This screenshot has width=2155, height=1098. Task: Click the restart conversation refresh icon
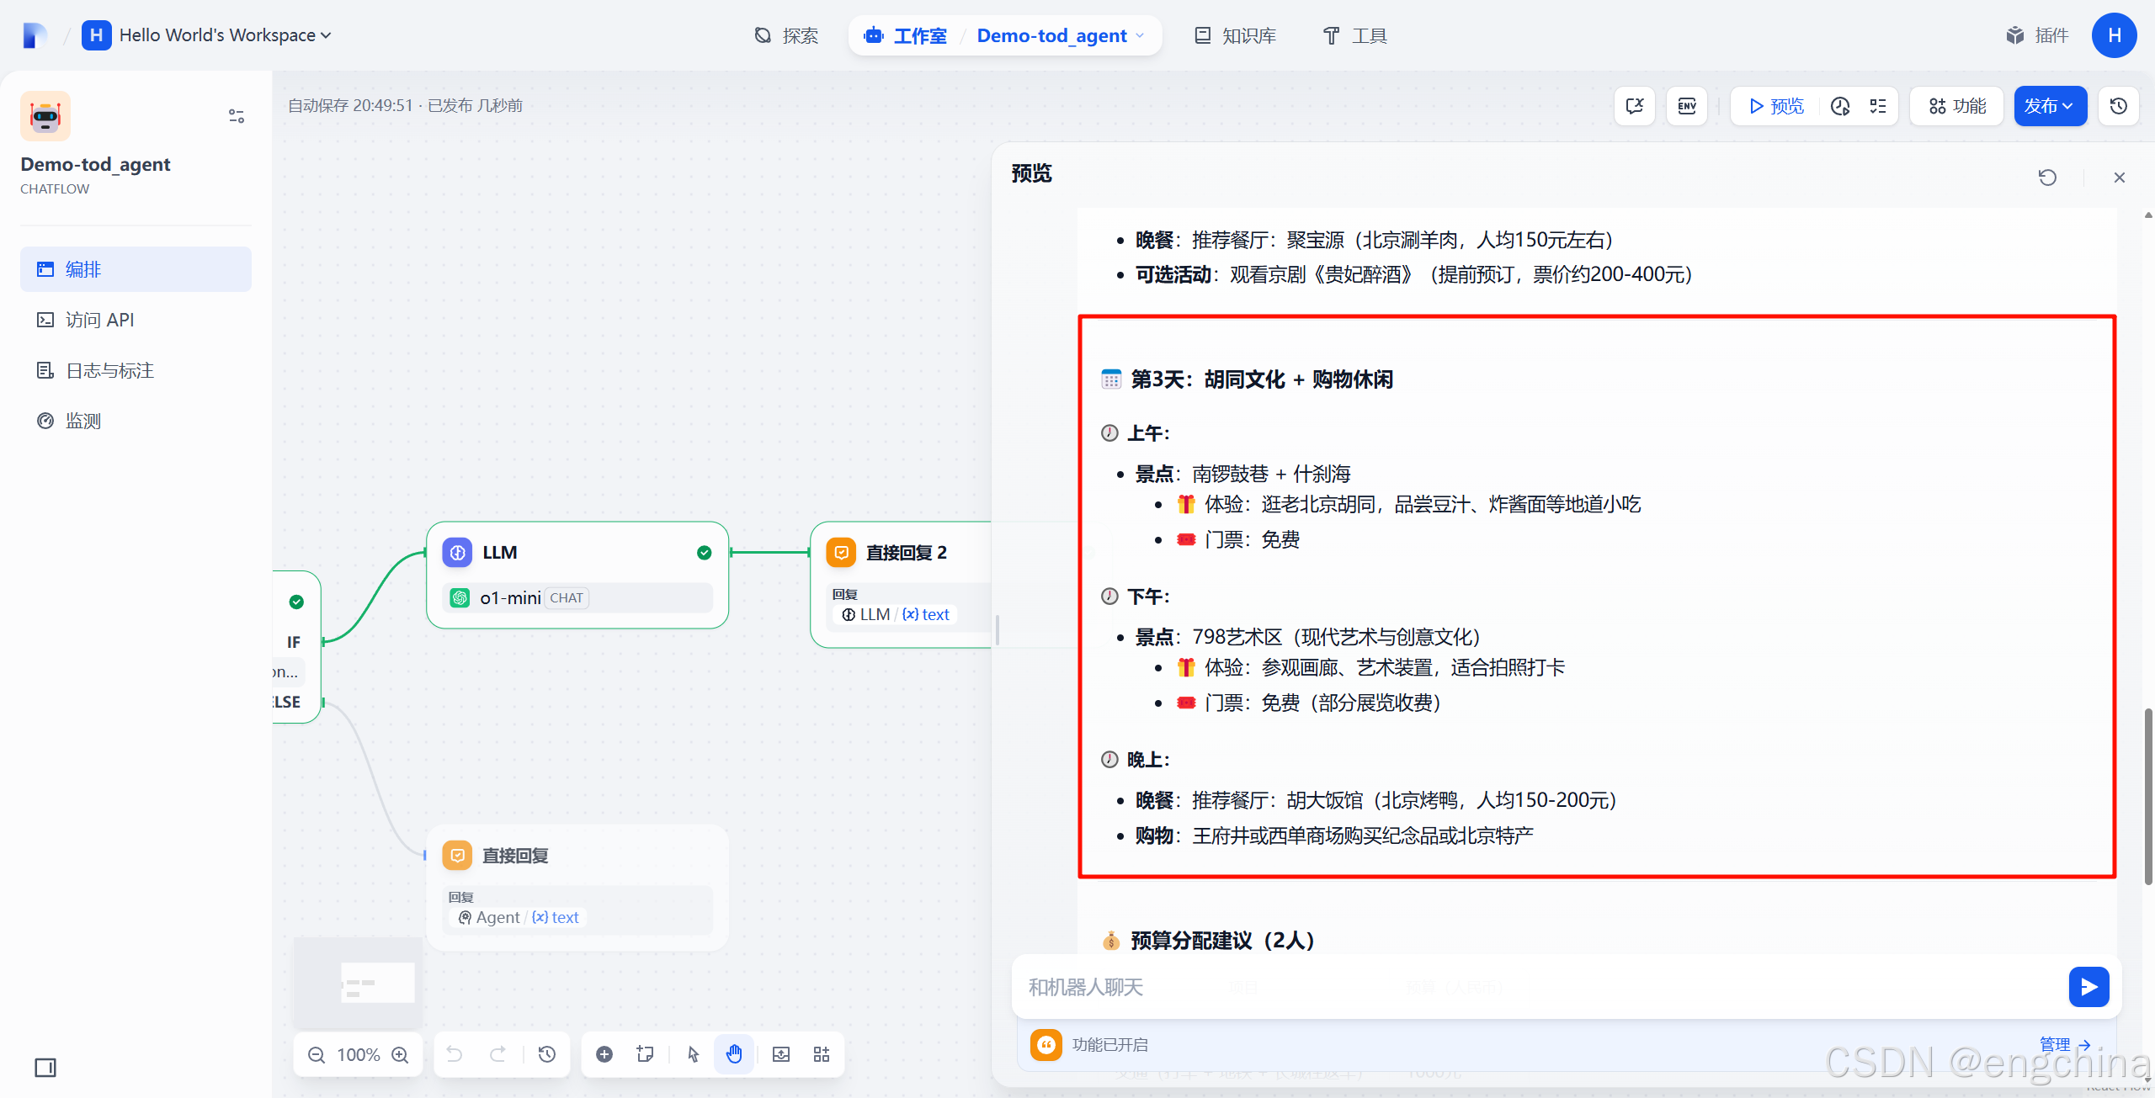coord(2047,178)
